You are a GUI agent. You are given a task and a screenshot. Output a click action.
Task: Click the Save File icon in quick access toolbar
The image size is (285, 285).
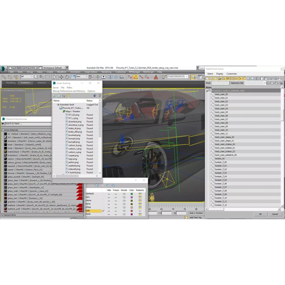(x=19, y=68)
